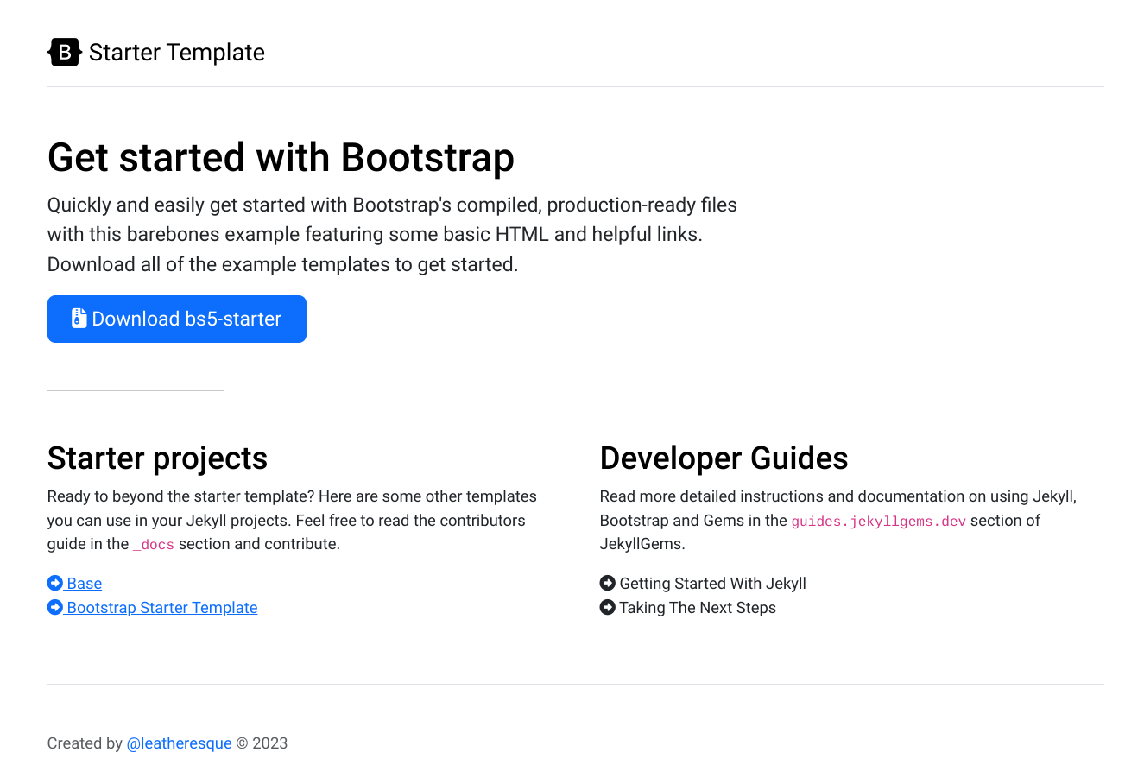Click the _docs code text

tap(154, 545)
